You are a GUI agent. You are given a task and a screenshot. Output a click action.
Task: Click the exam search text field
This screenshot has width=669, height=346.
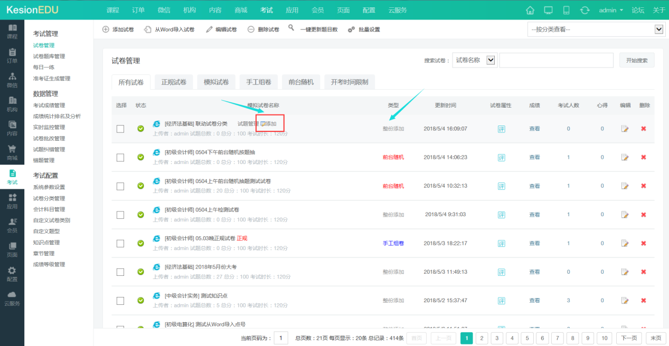pyautogui.click(x=555, y=60)
